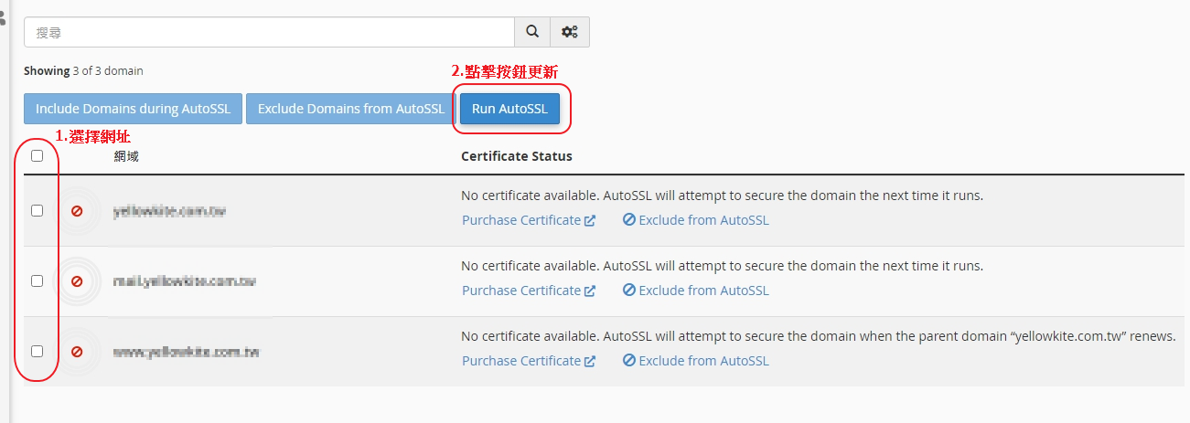Image resolution: width=1190 pixels, height=423 pixels.
Task: Check the box for mail.yellowkite.com.tw domain
Action: [x=38, y=280]
